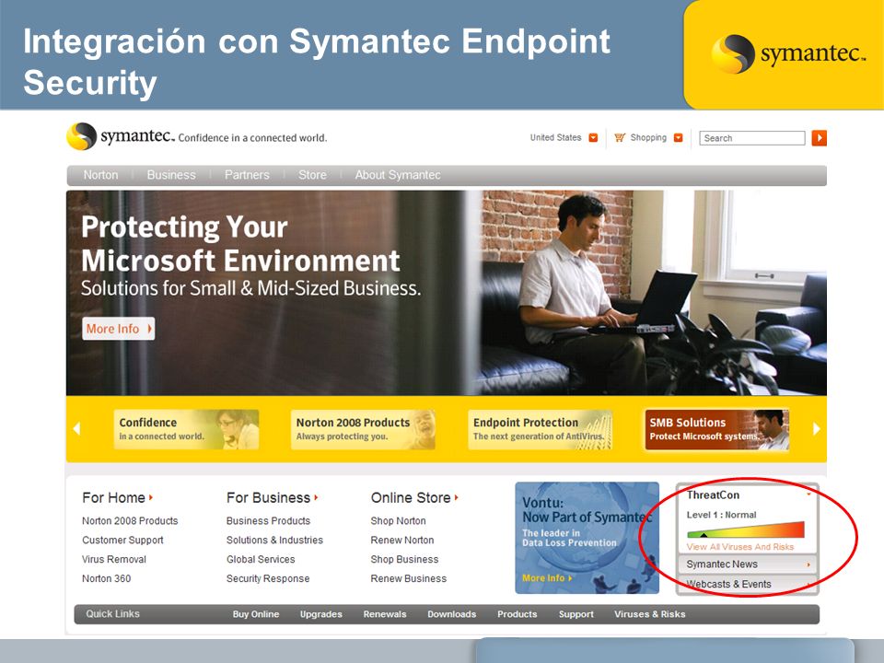Screen dimensions: 884x663
Task: Open the United States country dropdown arrow
Action: click(593, 137)
